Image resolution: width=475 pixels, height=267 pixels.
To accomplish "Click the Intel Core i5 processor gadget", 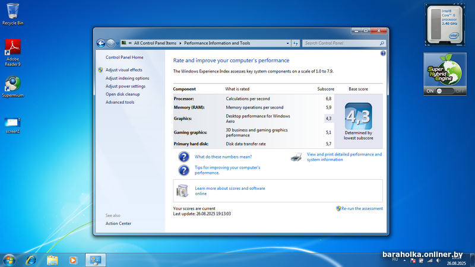I will tap(445, 24).
